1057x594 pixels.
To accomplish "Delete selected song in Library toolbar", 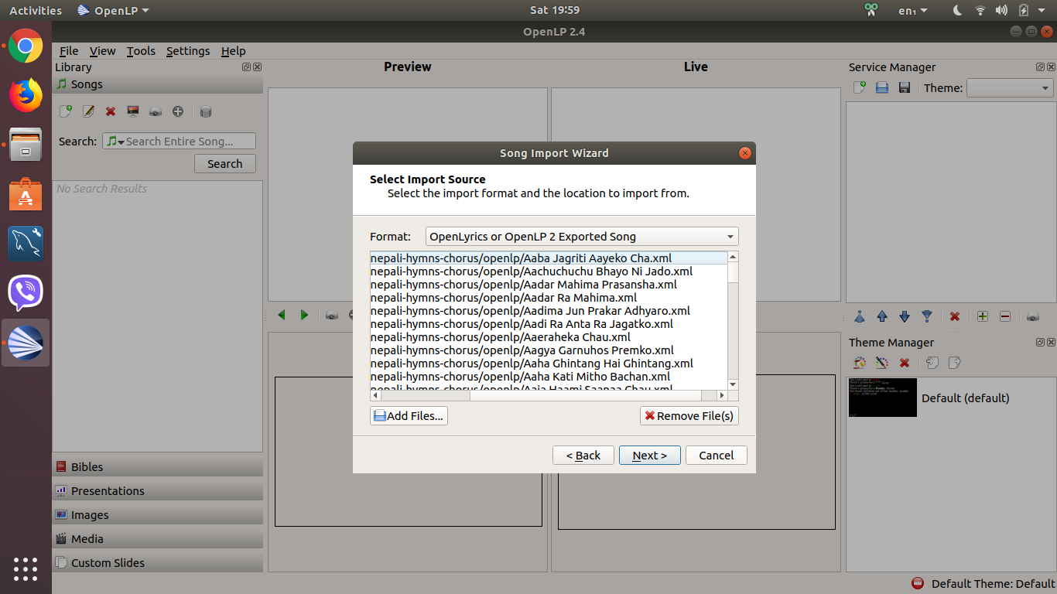I will pos(111,111).
